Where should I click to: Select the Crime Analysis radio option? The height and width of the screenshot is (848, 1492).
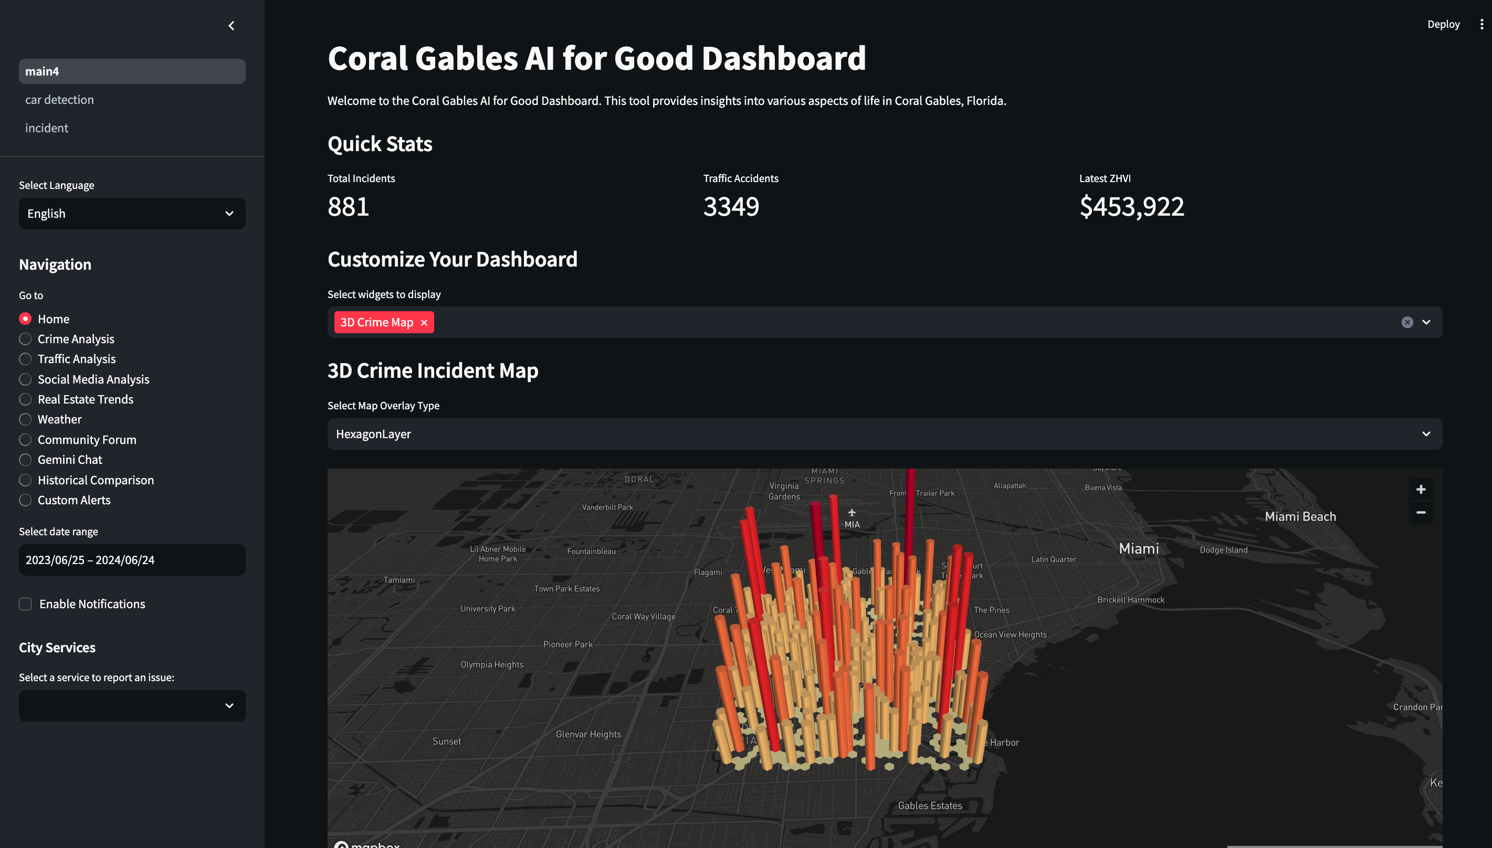point(25,339)
